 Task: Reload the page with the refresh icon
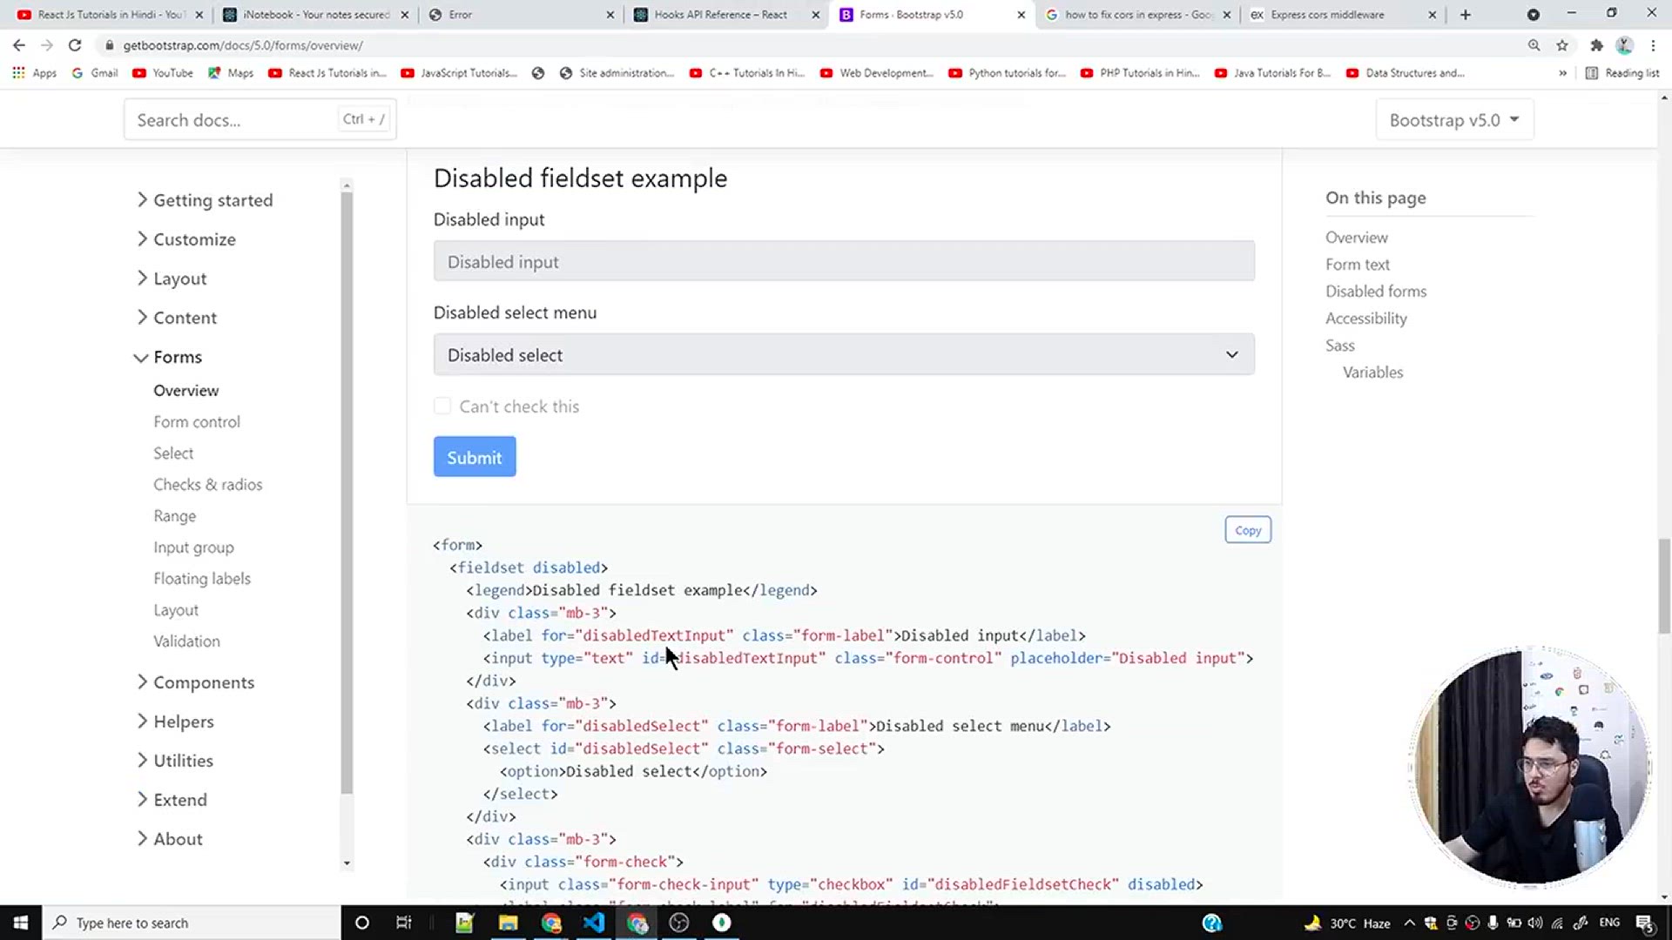pos(75,45)
